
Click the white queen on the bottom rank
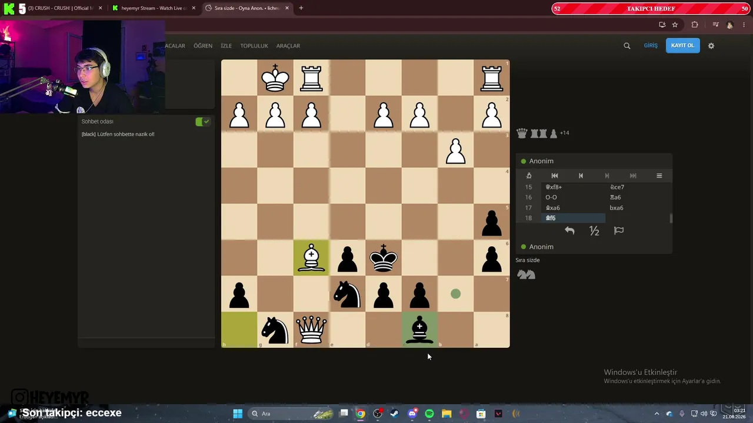[311, 330]
